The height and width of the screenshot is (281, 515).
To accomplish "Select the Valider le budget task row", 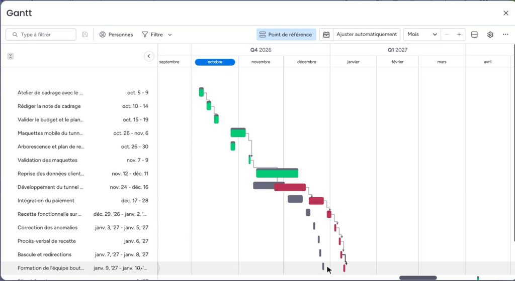I will click(79, 119).
